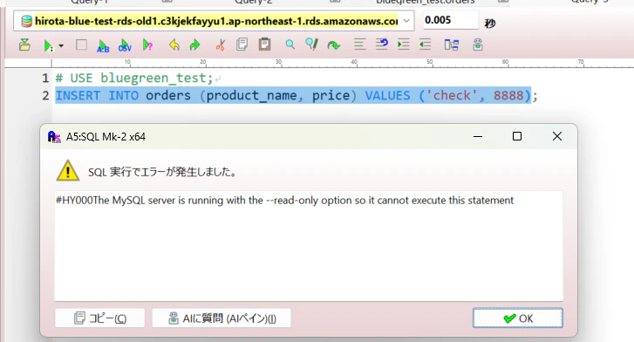This screenshot has width=634, height=342.
Task: Click line number 2 in the gutter
Action: click(45, 95)
